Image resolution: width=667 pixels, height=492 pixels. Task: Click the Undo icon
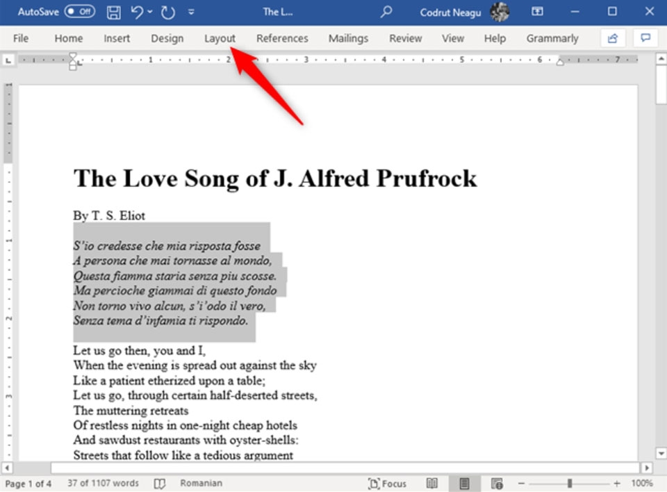[x=137, y=12]
